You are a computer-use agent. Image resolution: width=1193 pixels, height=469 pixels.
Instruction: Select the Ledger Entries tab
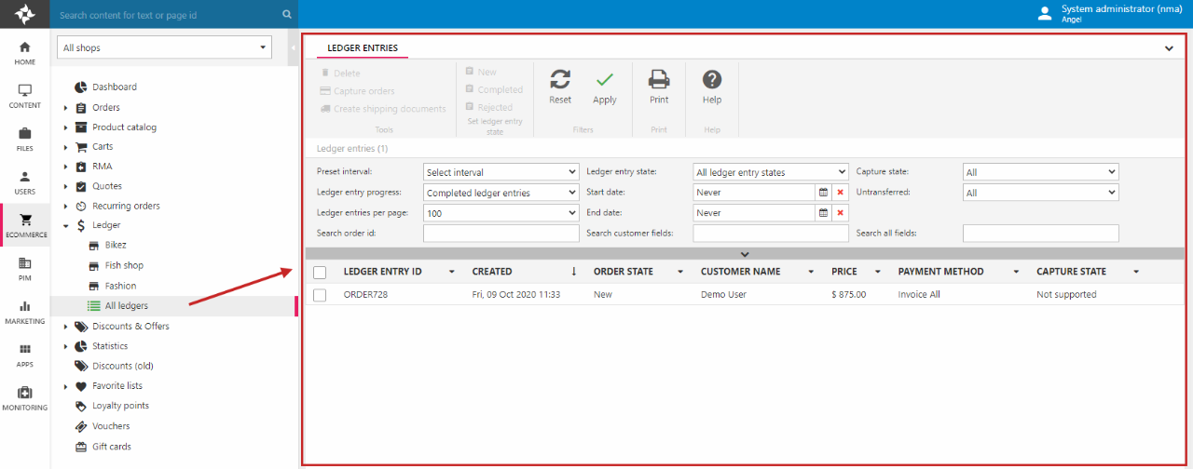pos(363,47)
